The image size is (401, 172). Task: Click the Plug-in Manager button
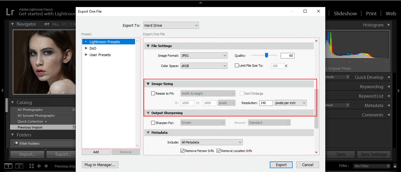coord(100,165)
